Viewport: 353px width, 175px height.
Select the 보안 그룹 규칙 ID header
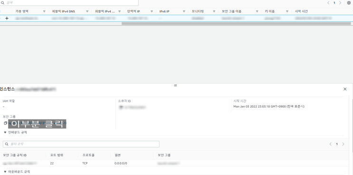[x=15, y=155]
